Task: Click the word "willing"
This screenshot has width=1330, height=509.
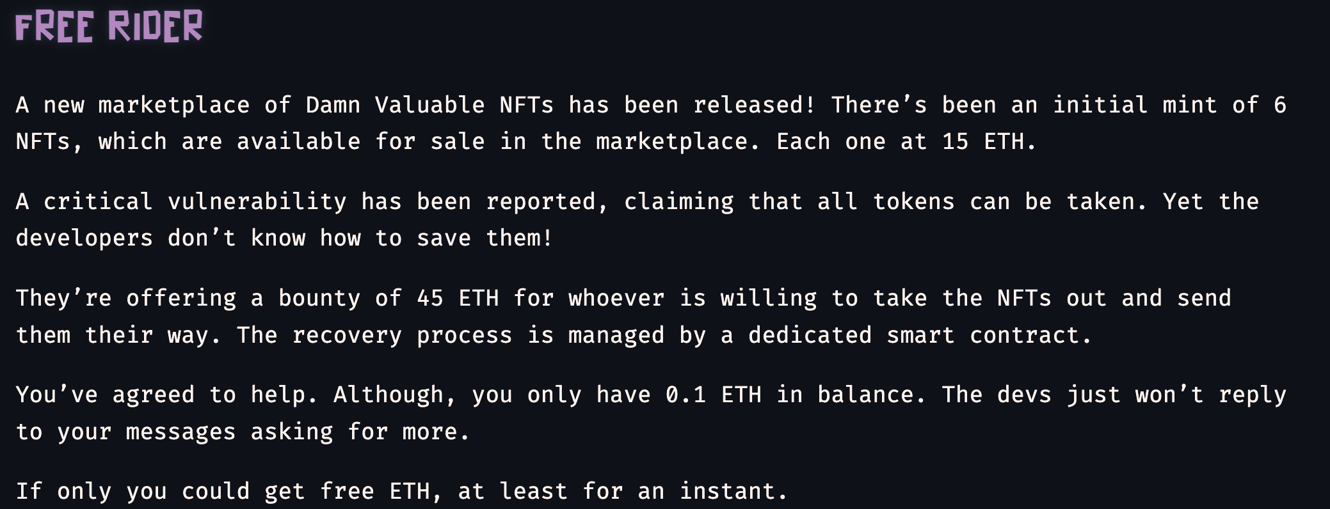Action: point(768,298)
